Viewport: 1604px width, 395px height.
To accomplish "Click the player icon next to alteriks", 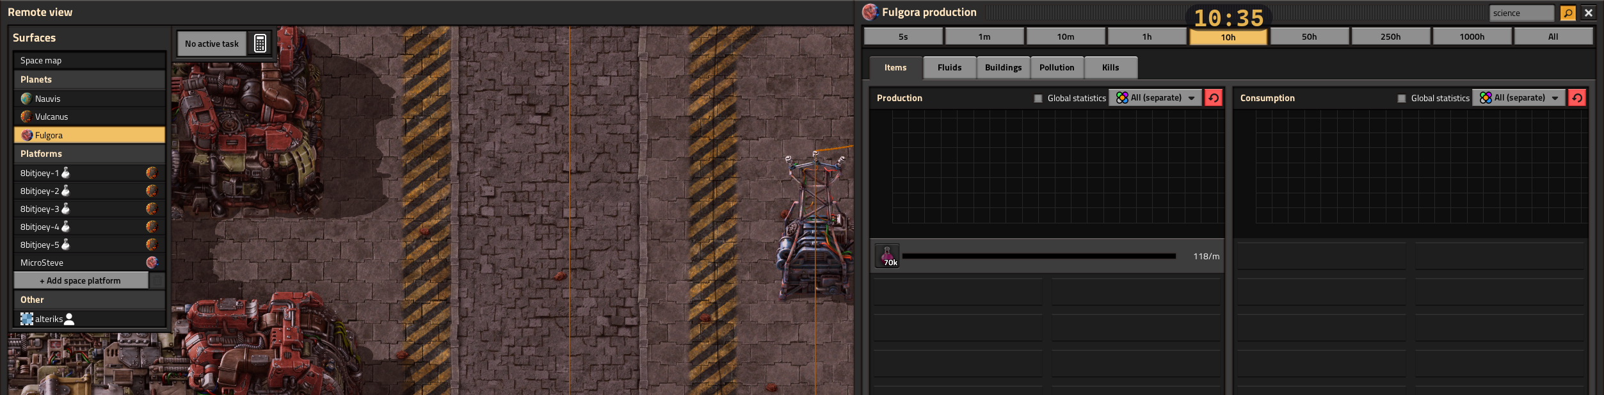I will pyautogui.click(x=69, y=319).
